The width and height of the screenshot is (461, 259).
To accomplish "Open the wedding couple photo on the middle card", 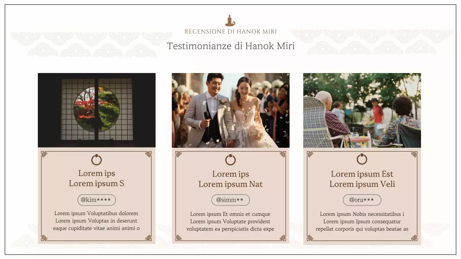I will (230, 110).
